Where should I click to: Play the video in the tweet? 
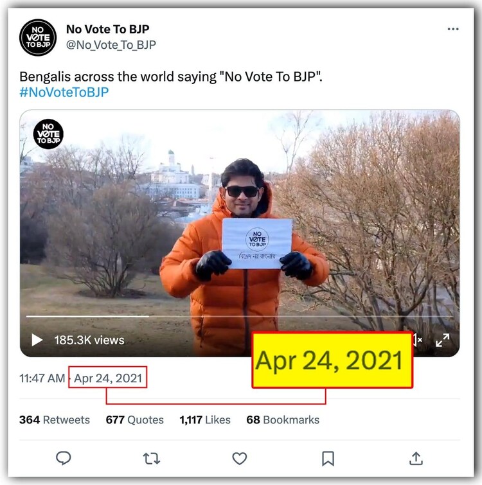(x=37, y=340)
